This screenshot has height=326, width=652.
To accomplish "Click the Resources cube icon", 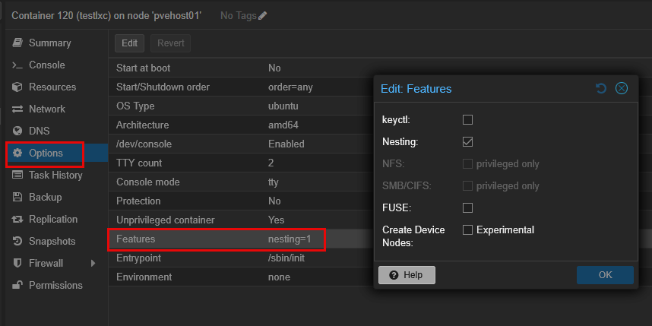I will coord(17,87).
